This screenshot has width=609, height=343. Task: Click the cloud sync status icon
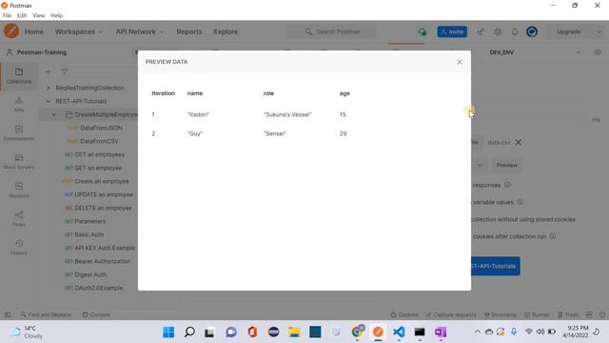tap(422, 31)
